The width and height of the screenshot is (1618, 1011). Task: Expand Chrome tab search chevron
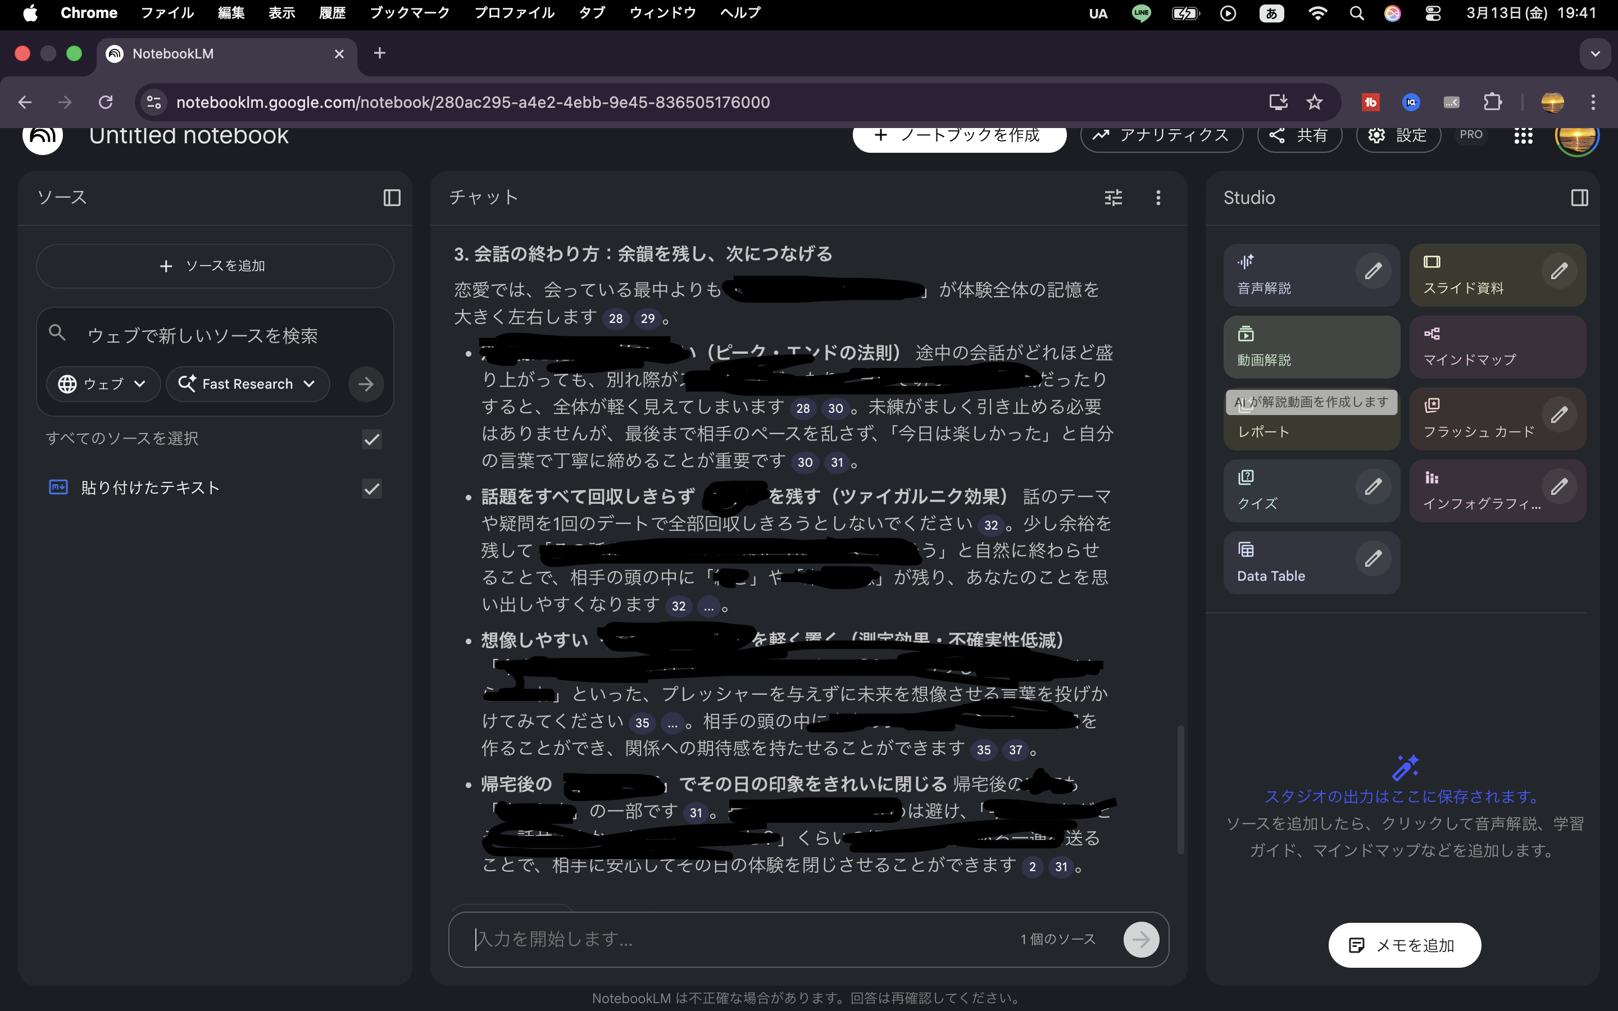(x=1594, y=53)
